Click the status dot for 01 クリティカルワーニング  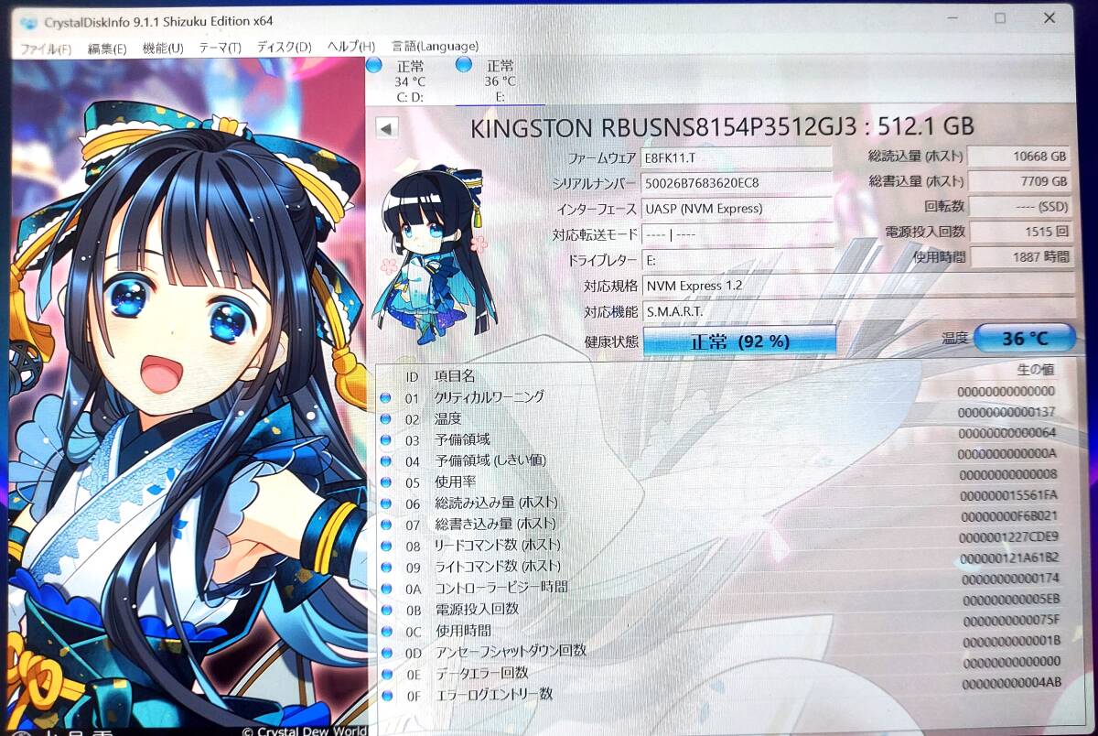(x=384, y=397)
